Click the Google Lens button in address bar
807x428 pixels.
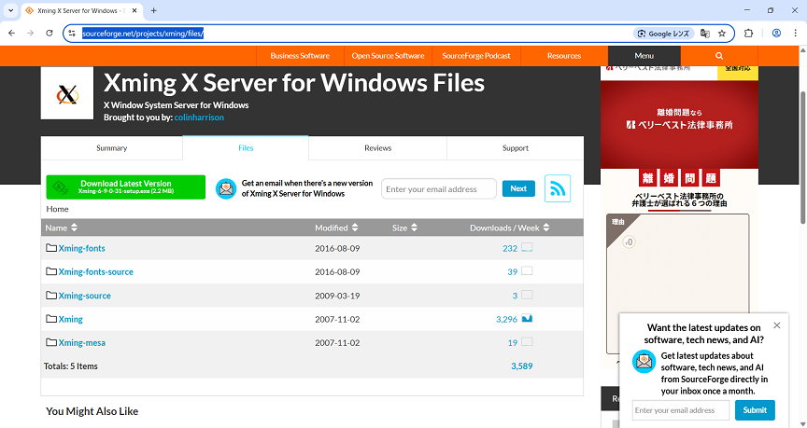[x=662, y=34]
